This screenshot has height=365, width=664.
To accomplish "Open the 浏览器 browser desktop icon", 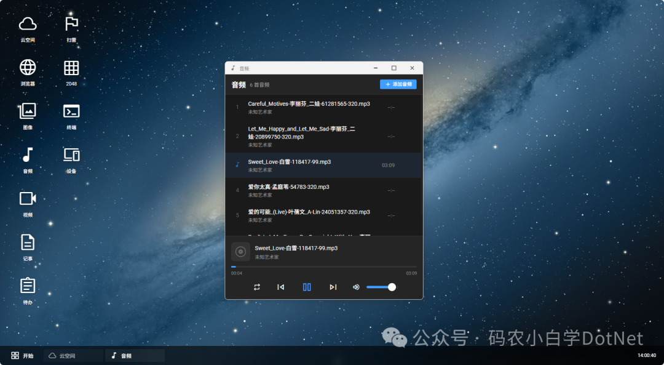I will click(x=28, y=72).
